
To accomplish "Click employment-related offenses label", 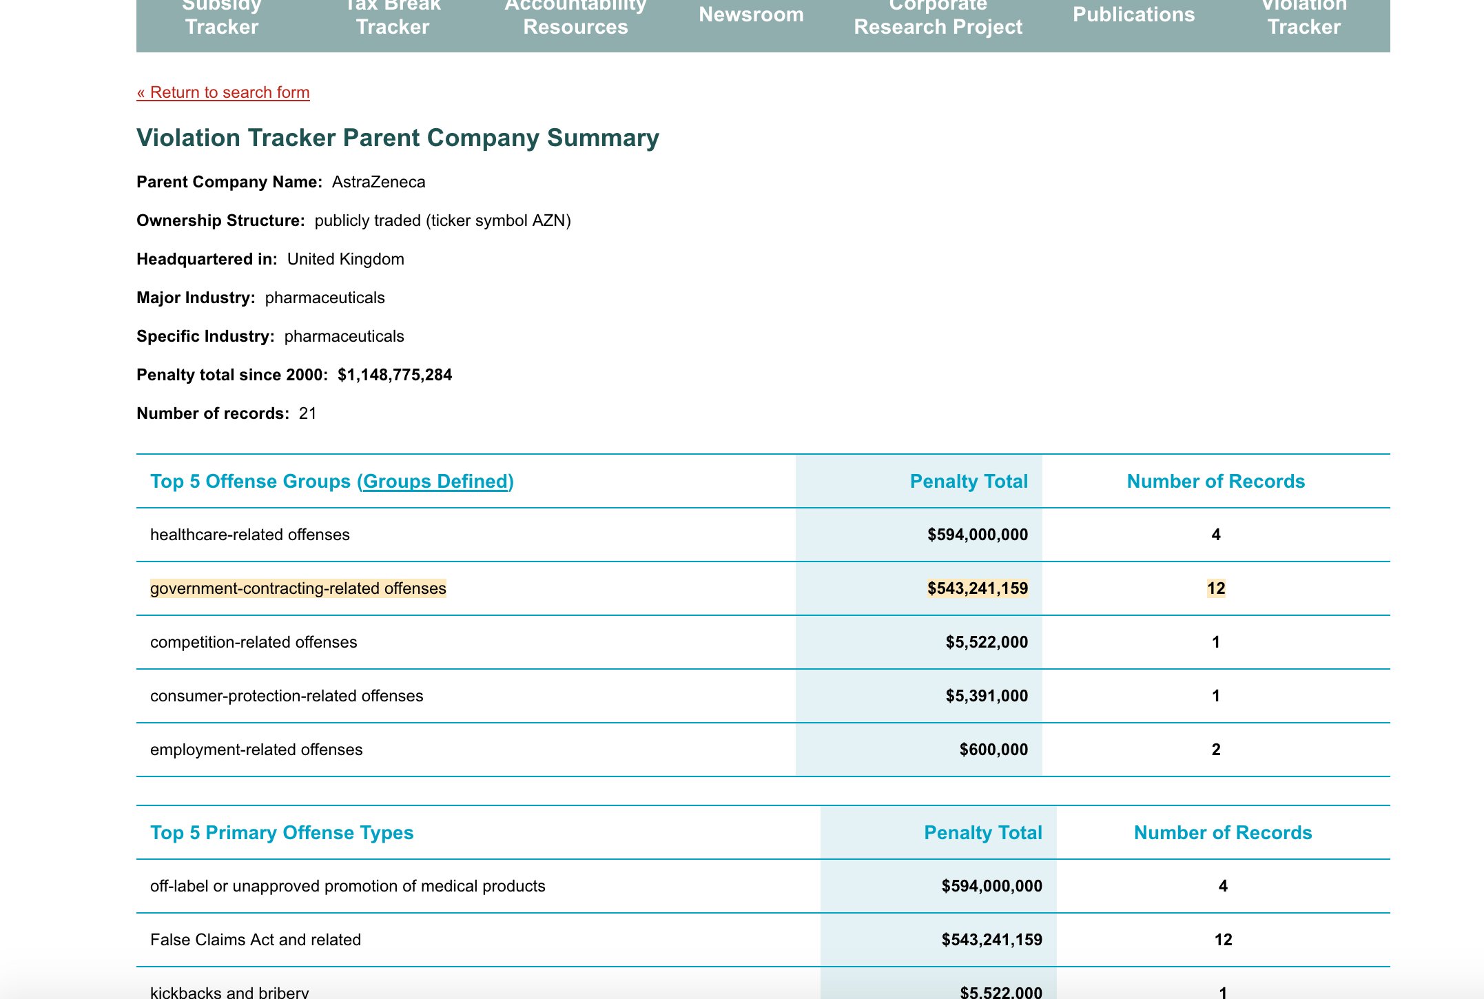I will pos(256,750).
